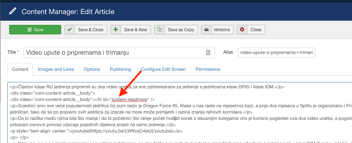Click the checkmark icon on Save & Close
352x143 pixels.
70,29
